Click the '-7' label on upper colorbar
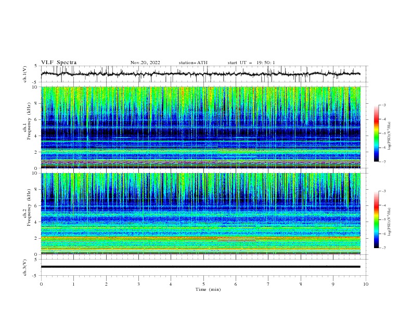 tap(383, 162)
